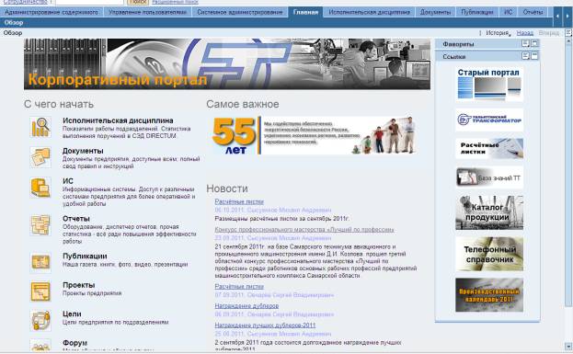Open the ИС information systems icon
This screenshot has height=354, width=573.
click(x=40, y=188)
